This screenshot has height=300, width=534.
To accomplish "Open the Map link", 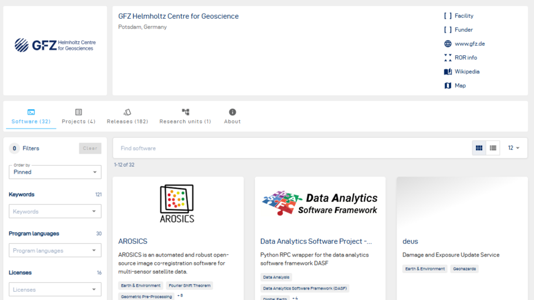I will coord(460,86).
